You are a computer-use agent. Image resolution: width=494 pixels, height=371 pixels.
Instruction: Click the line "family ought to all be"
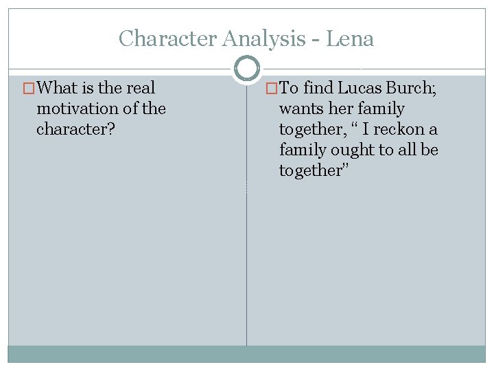pos(358,150)
